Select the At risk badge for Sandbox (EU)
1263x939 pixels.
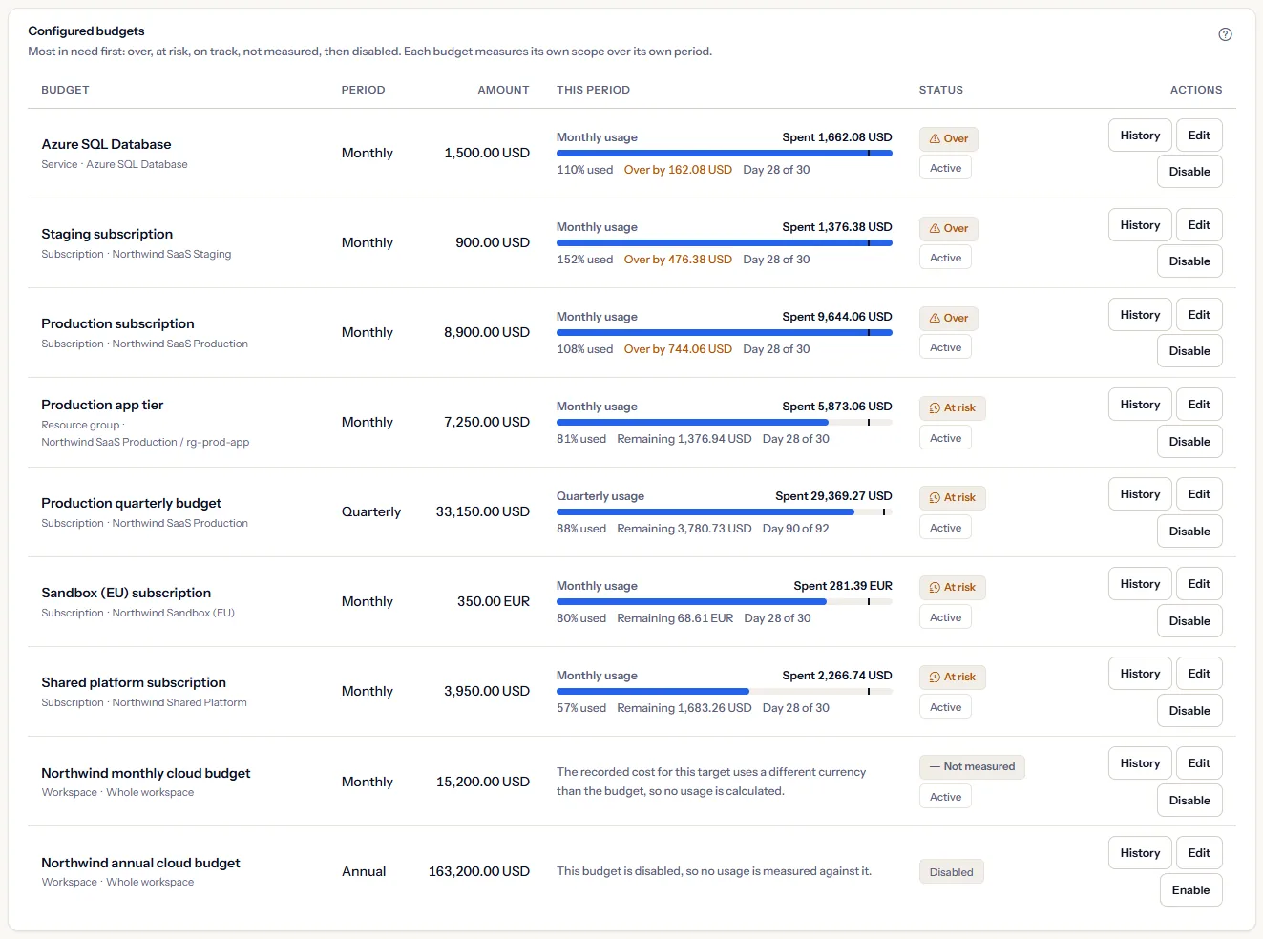click(953, 588)
